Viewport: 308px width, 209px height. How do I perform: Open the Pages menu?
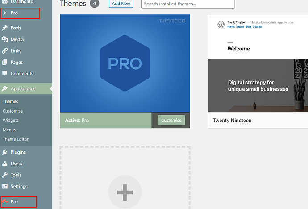(x=17, y=62)
